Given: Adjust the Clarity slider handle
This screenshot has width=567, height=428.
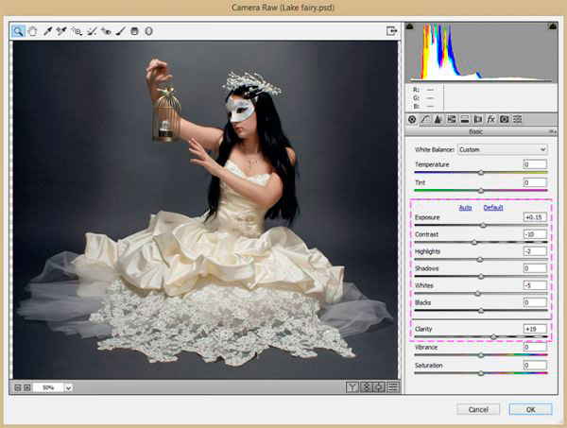Looking at the screenshot, I should [494, 337].
